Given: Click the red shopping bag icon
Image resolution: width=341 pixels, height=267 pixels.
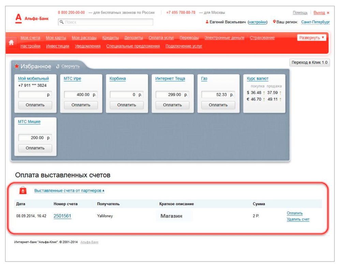Looking at the screenshot, I should pyautogui.click(x=23, y=190).
